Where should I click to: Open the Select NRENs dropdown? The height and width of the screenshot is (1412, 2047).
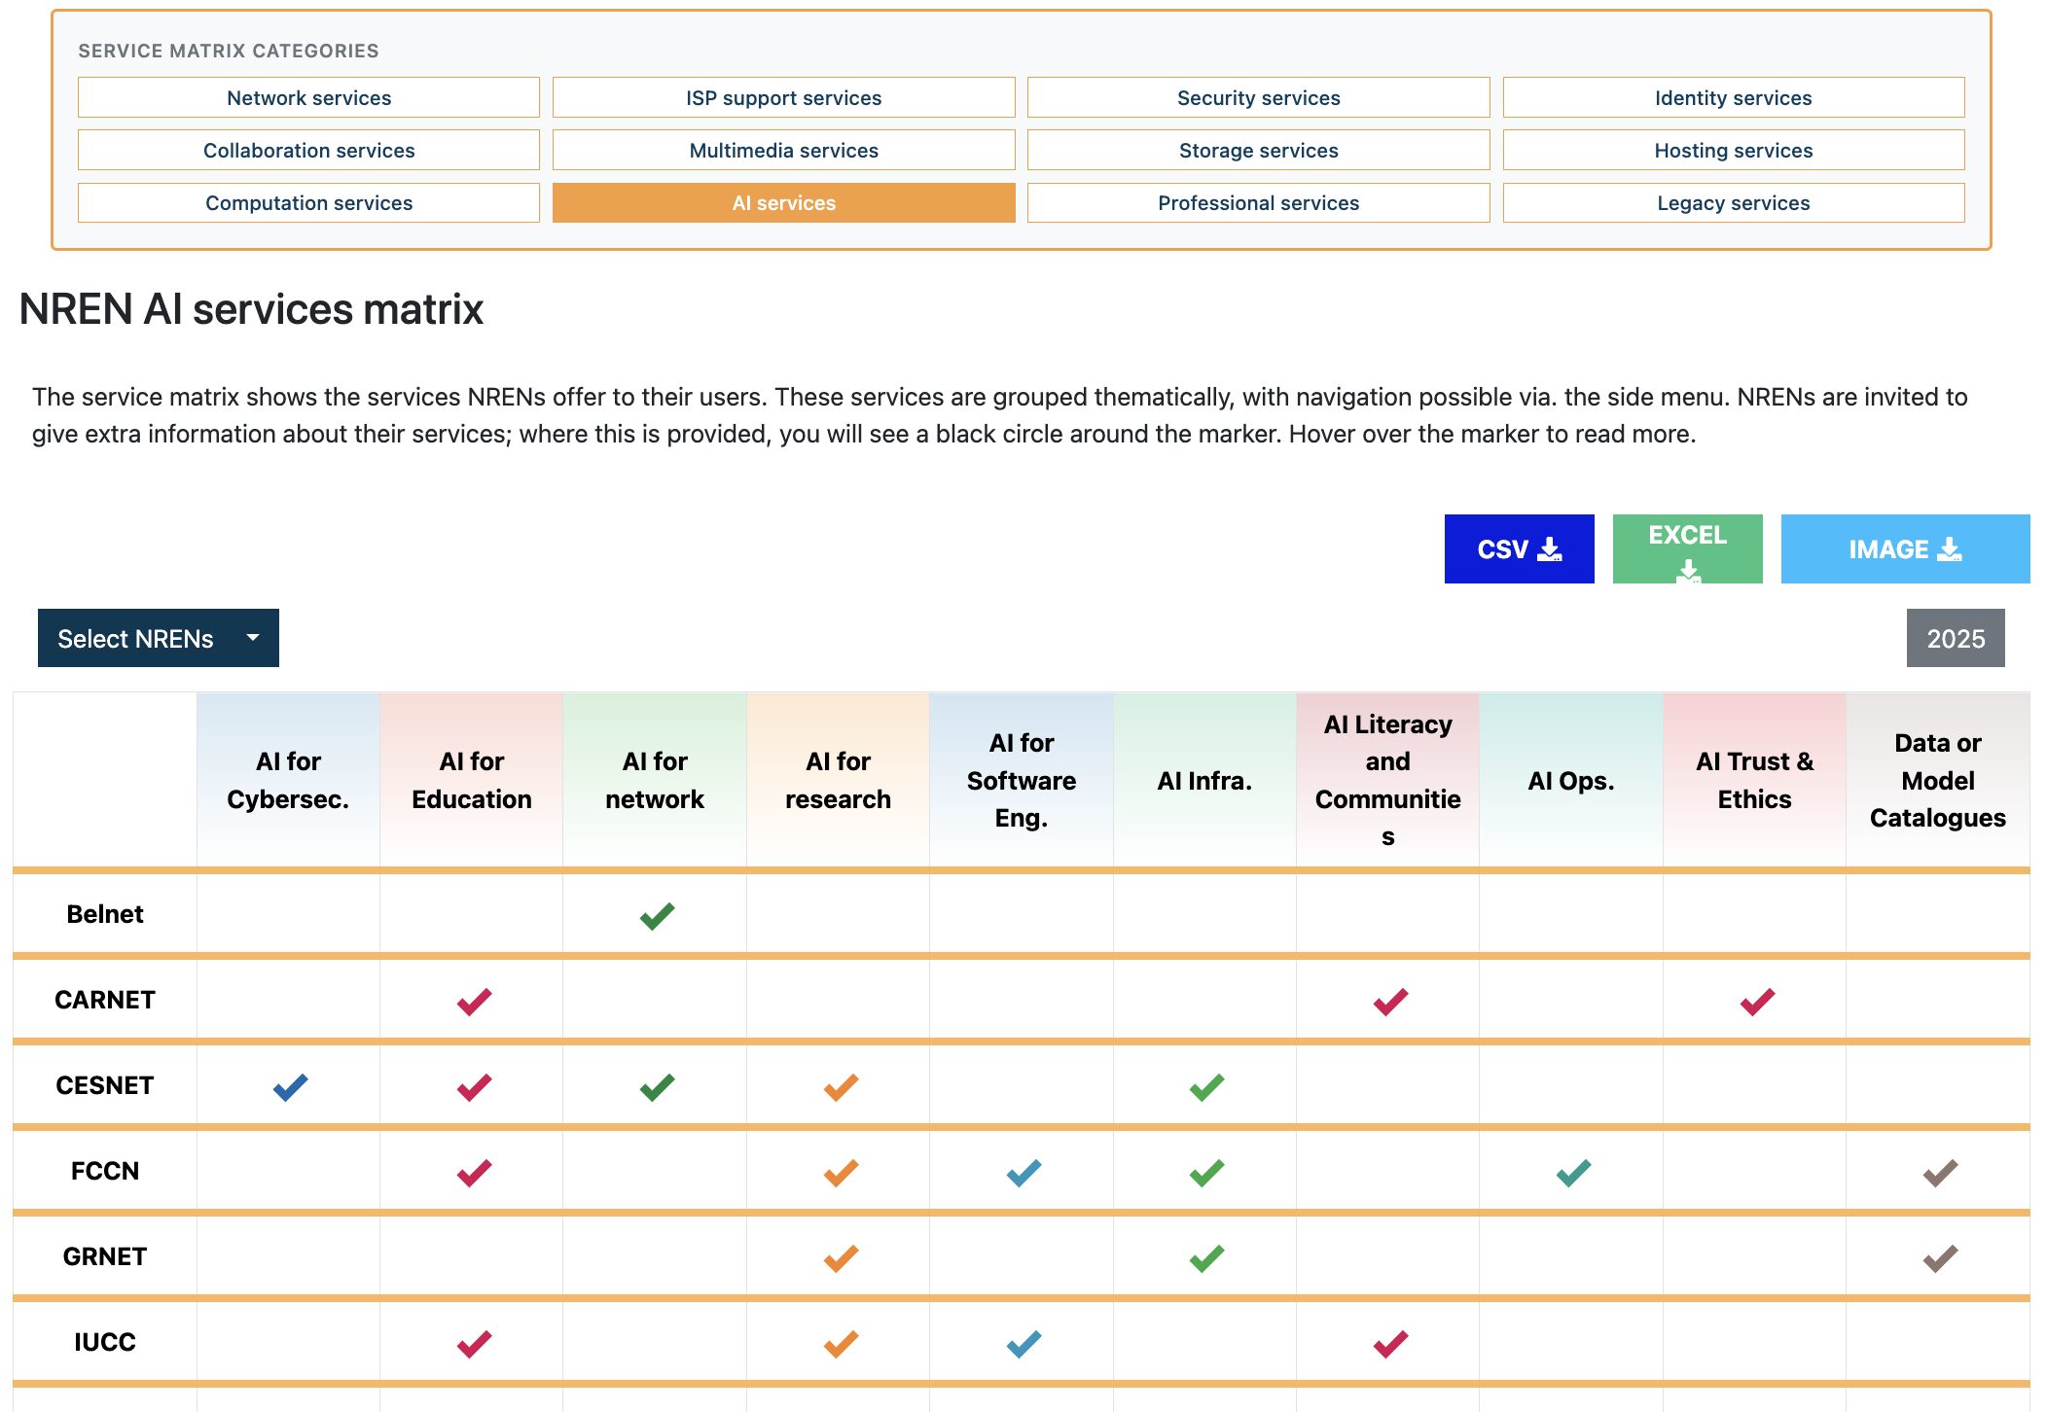136,638
